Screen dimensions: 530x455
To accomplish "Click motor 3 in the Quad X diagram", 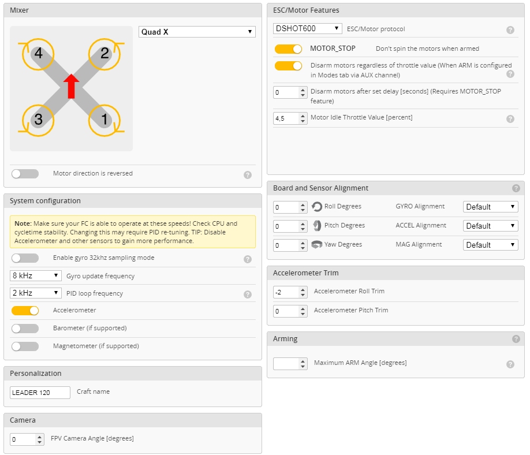I will tap(38, 120).
